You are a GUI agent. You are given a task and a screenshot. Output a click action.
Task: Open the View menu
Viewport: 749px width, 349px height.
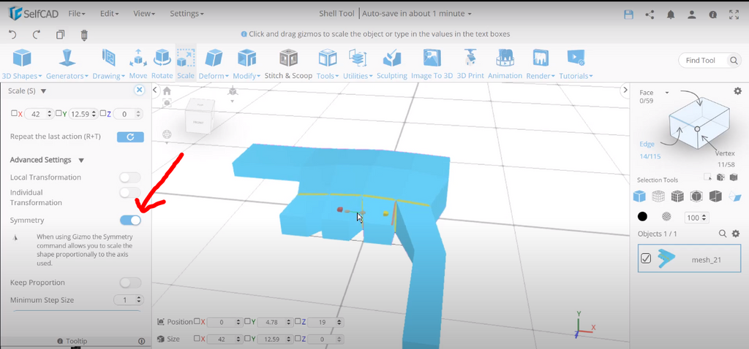(144, 13)
